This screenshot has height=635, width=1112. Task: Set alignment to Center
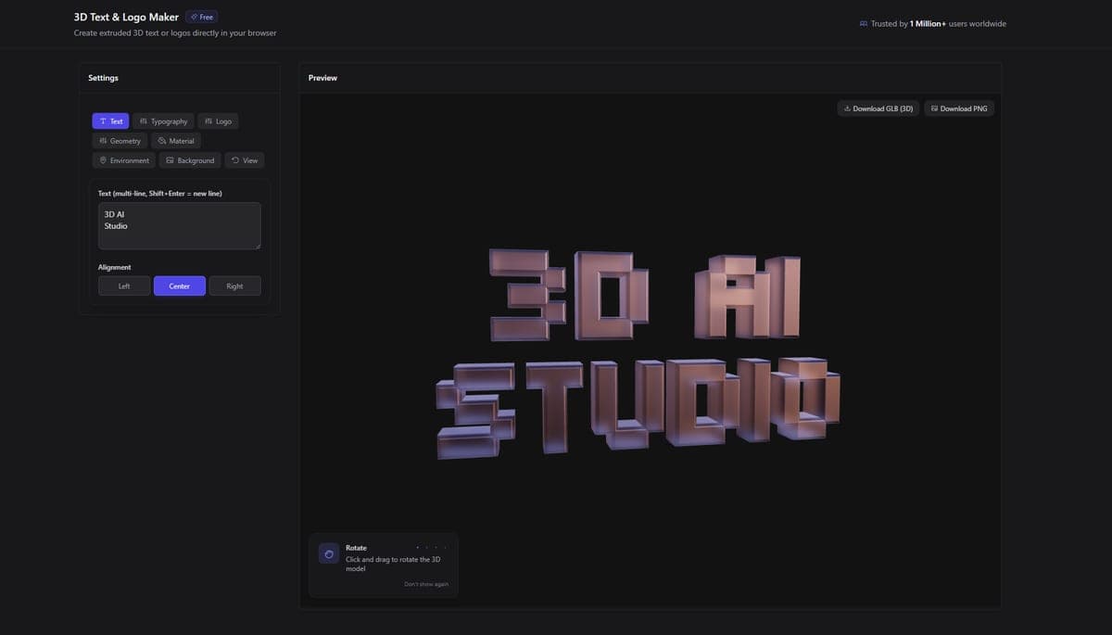click(x=180, y=286)
